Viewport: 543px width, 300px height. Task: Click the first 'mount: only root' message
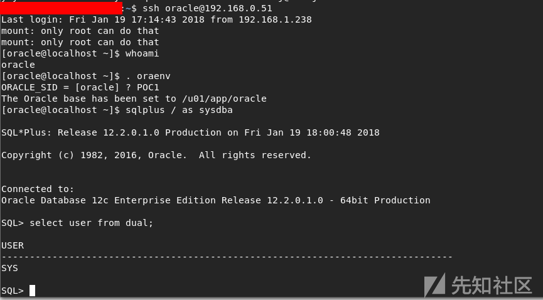(80, 31)
